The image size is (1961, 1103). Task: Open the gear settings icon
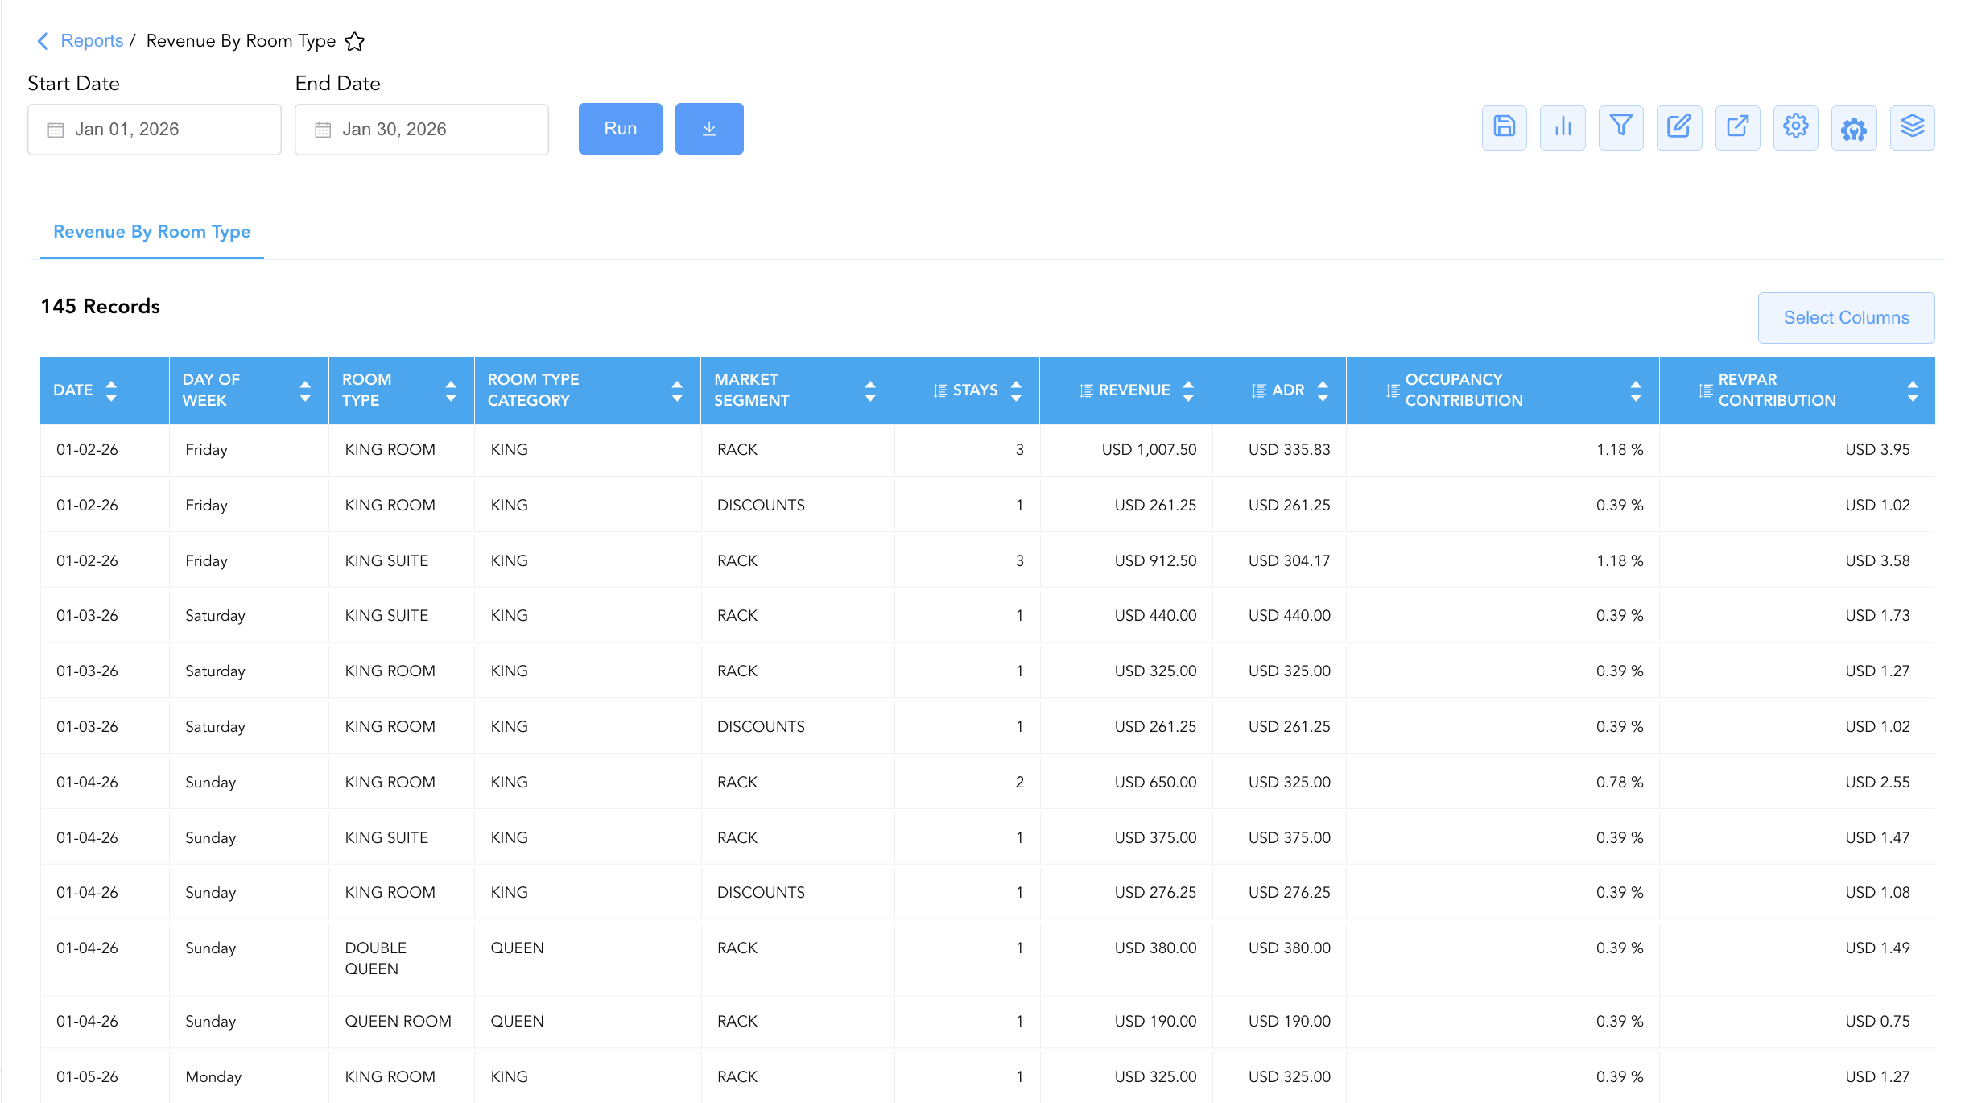[x=1795, y=127]
